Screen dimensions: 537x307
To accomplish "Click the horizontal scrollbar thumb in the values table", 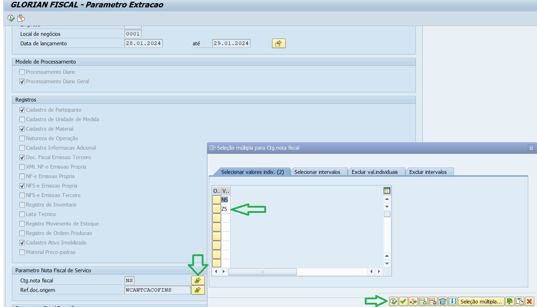I will (262, 272).
